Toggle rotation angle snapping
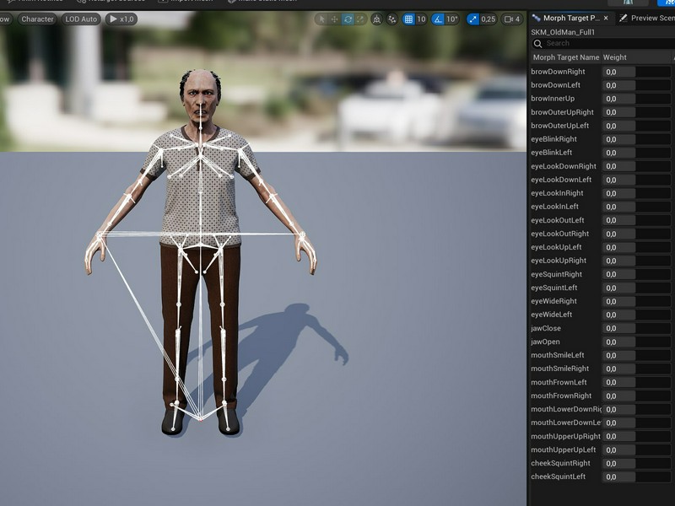 pos(438,19)
